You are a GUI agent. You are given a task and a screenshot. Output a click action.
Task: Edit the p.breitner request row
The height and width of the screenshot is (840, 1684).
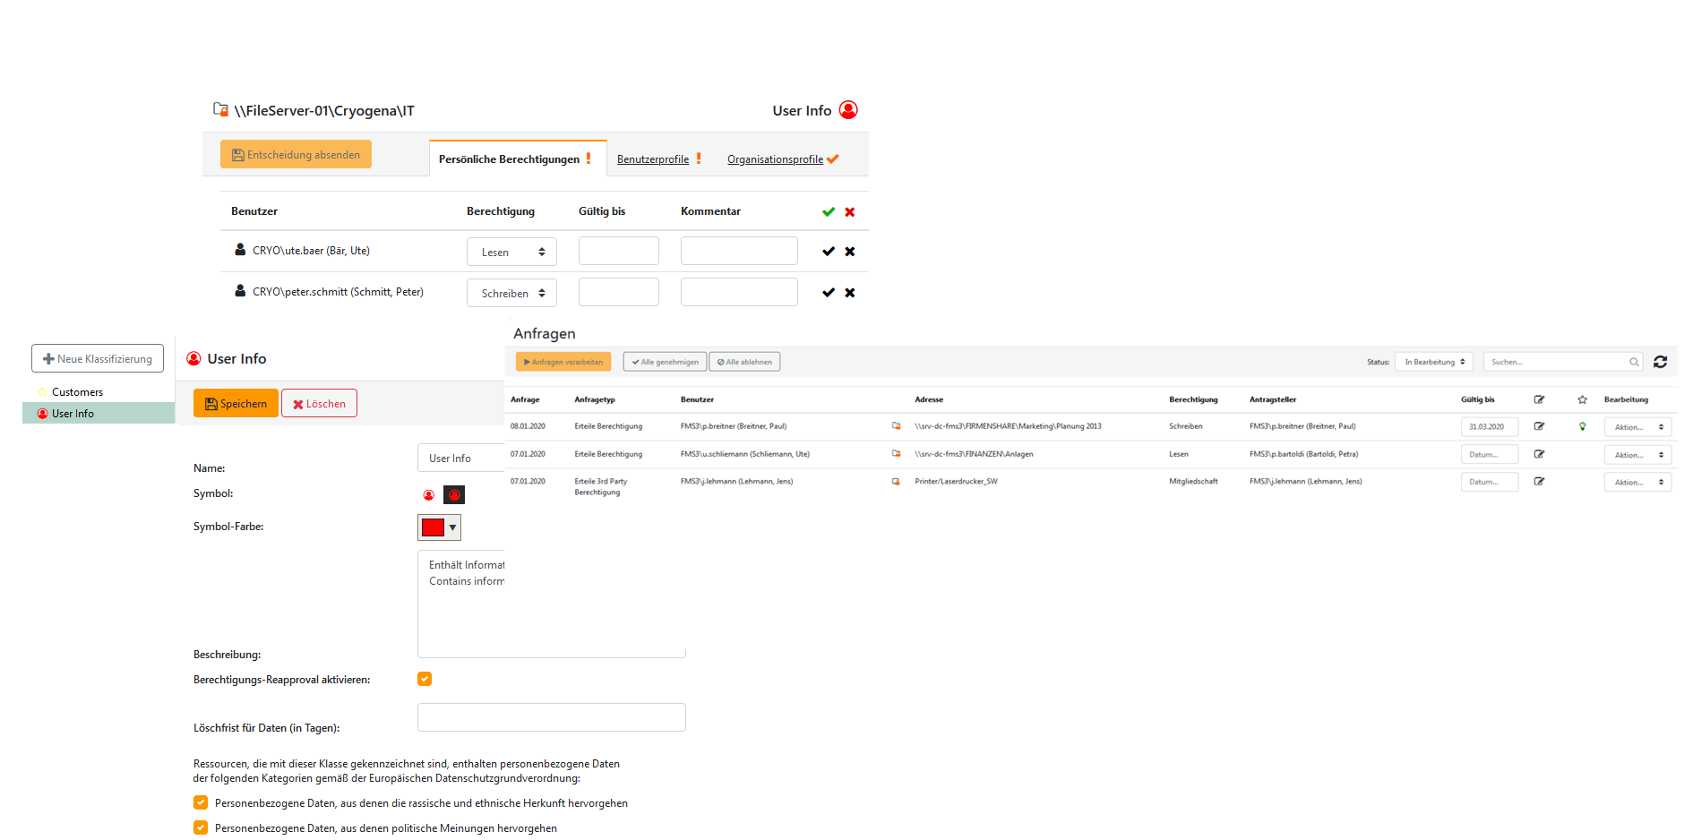pos(1539,426)
